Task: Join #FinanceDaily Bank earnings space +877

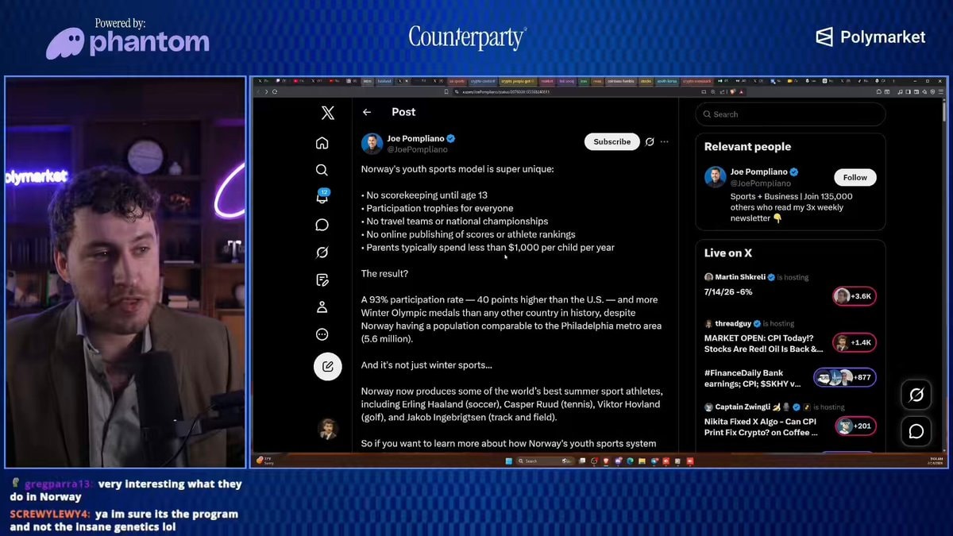Action: [845, 378]
